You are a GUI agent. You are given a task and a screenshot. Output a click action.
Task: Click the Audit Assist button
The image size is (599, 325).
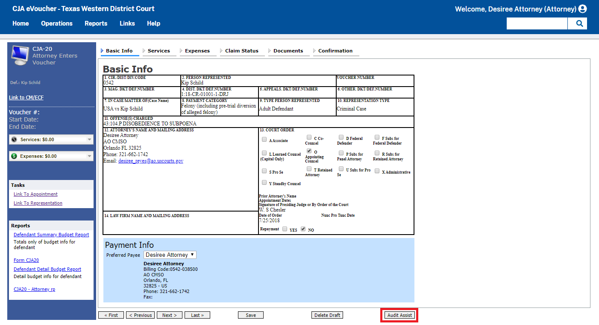(x=399, y=315)
